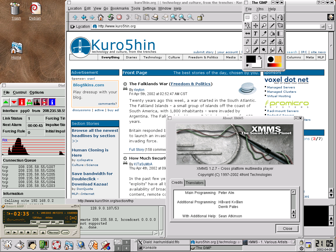Select the Ink pen tool in GIMP
The height and width of the screenshot is (252, 336).
256,50
